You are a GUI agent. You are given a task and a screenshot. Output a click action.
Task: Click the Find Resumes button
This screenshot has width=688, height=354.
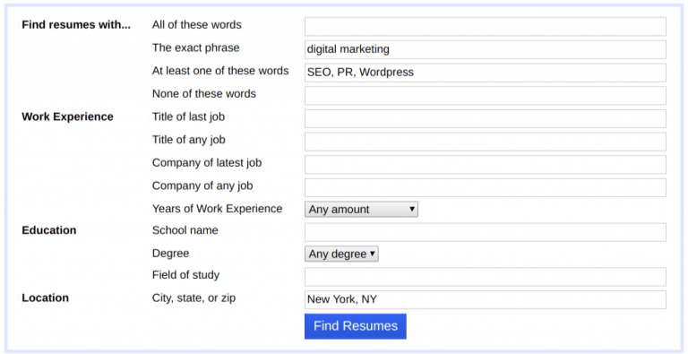tap(356, 326)
